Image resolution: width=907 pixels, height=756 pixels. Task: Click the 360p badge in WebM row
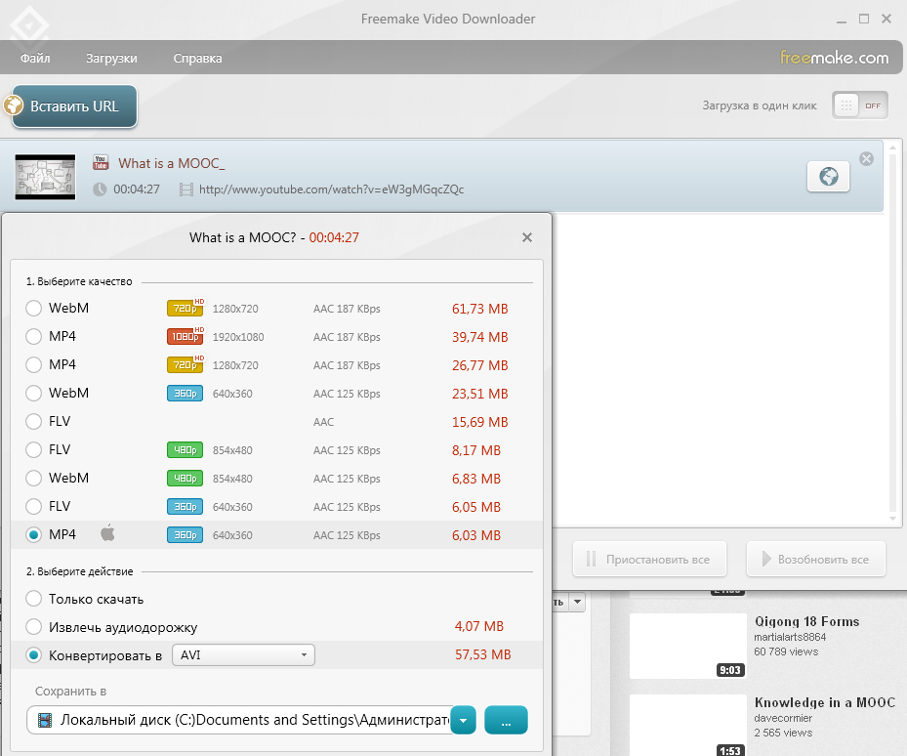[186, 393]
